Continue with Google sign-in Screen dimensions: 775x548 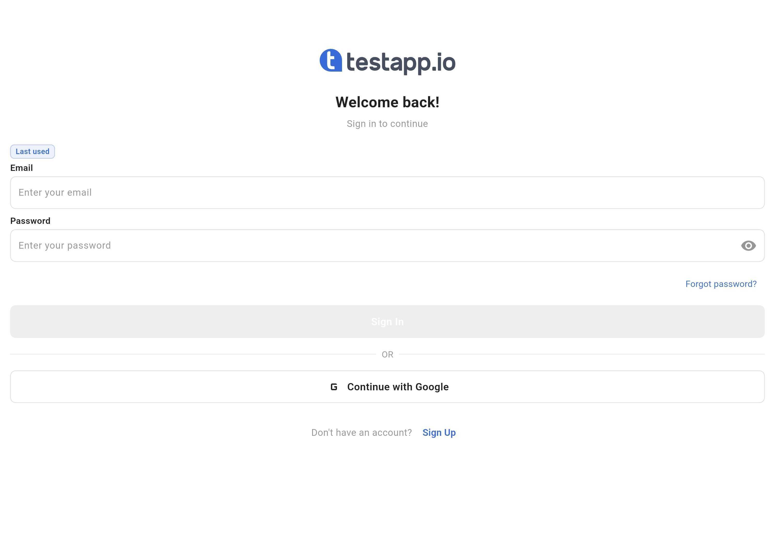[x=387, y=387]
